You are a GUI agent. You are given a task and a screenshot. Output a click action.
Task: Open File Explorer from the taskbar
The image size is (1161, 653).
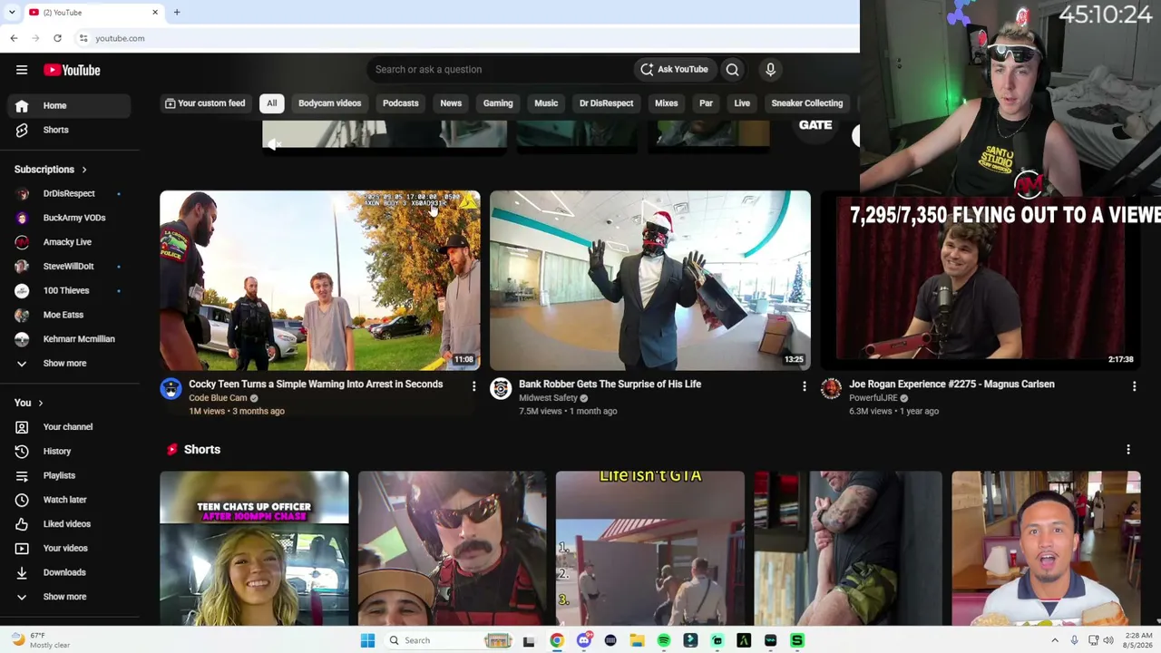pyautogui.click(x=637, y=640)
